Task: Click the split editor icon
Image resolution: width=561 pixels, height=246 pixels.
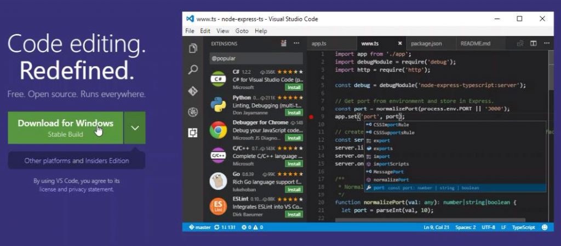Action: [534, 44]
